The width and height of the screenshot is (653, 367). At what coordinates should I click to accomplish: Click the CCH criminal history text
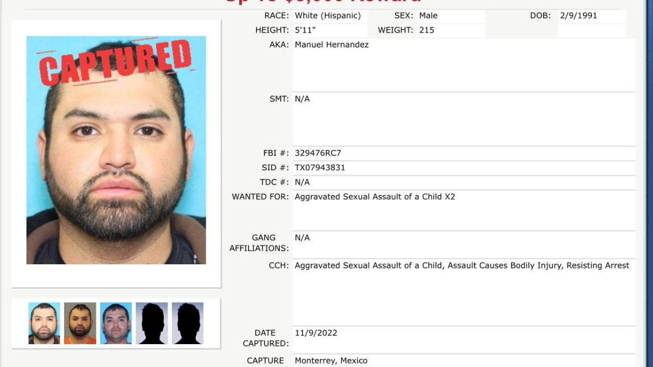click(462, 266)
